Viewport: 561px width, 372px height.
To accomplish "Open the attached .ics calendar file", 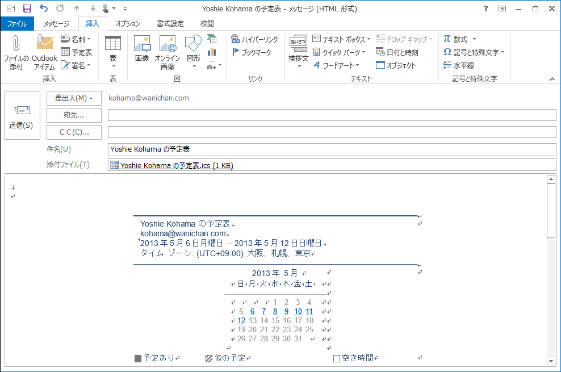I will 172,165.
